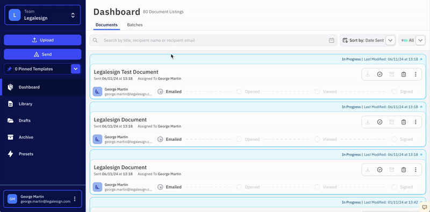The height and width of the screenshot is (212, 430).
Task: Click Sort by: Date Sent label
Action: 367,41
